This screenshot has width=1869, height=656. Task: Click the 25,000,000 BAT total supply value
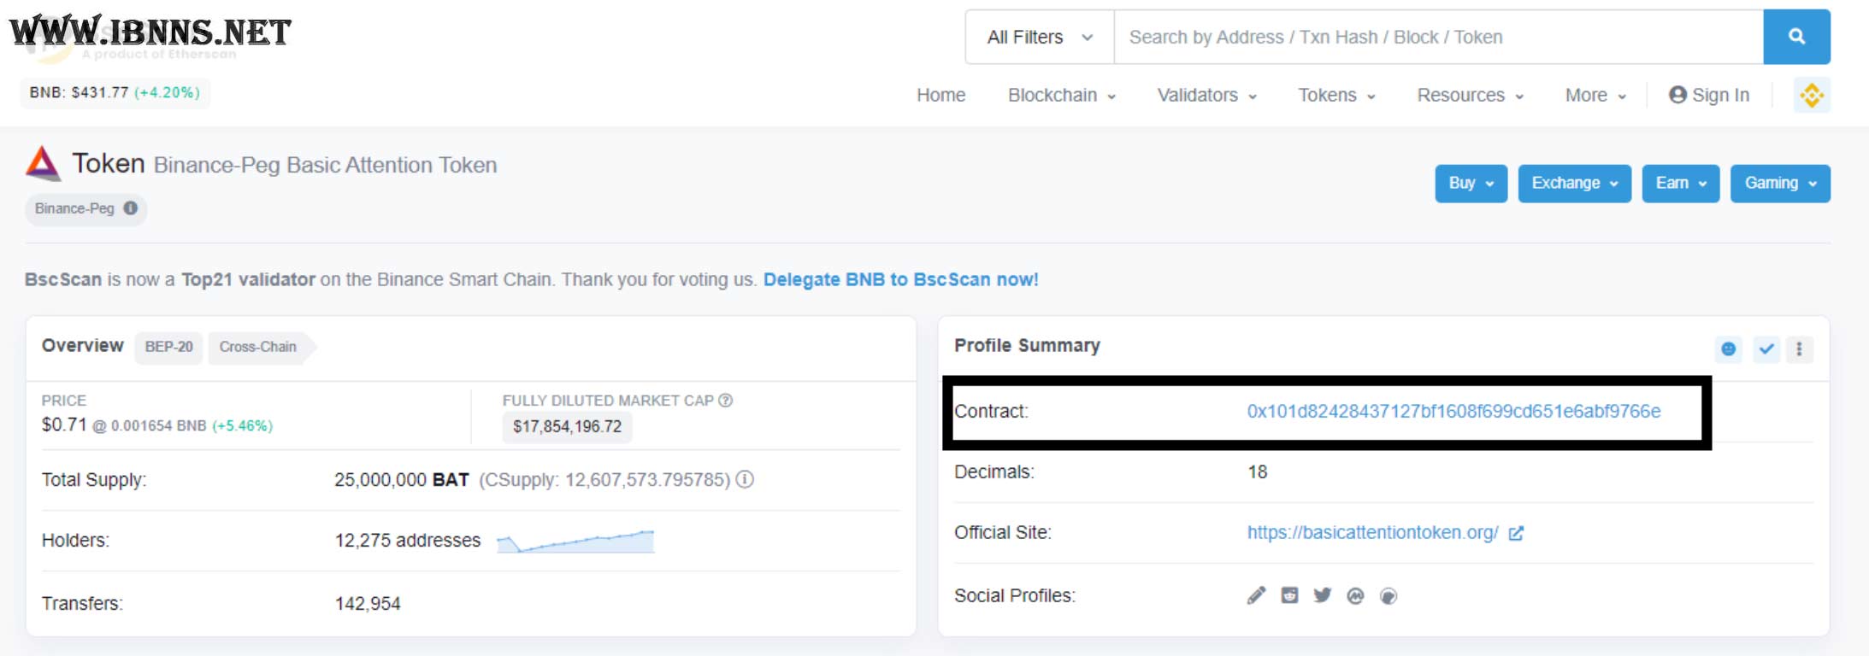[x=402, y=480]
